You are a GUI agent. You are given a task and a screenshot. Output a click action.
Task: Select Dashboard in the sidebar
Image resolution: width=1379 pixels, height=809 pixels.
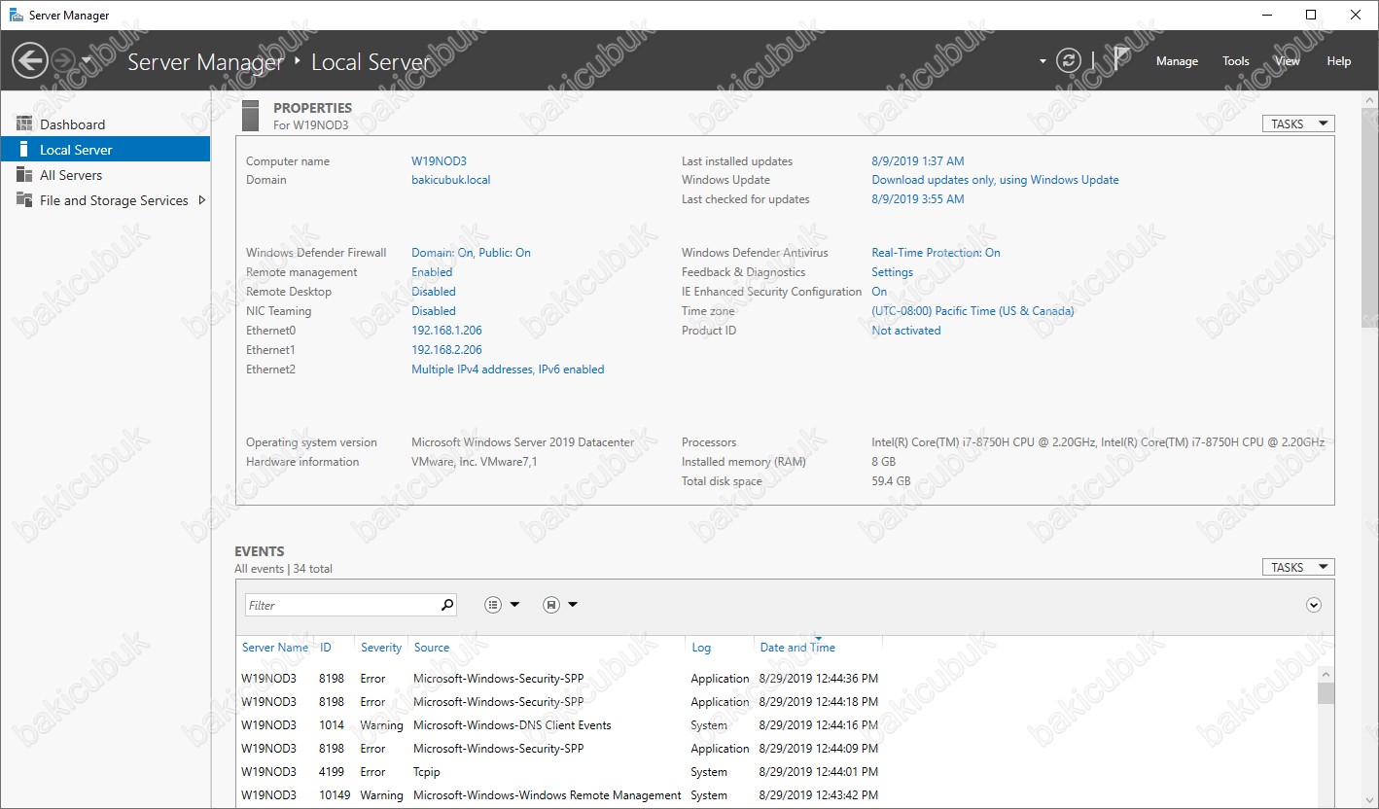[x=105, y=124]
